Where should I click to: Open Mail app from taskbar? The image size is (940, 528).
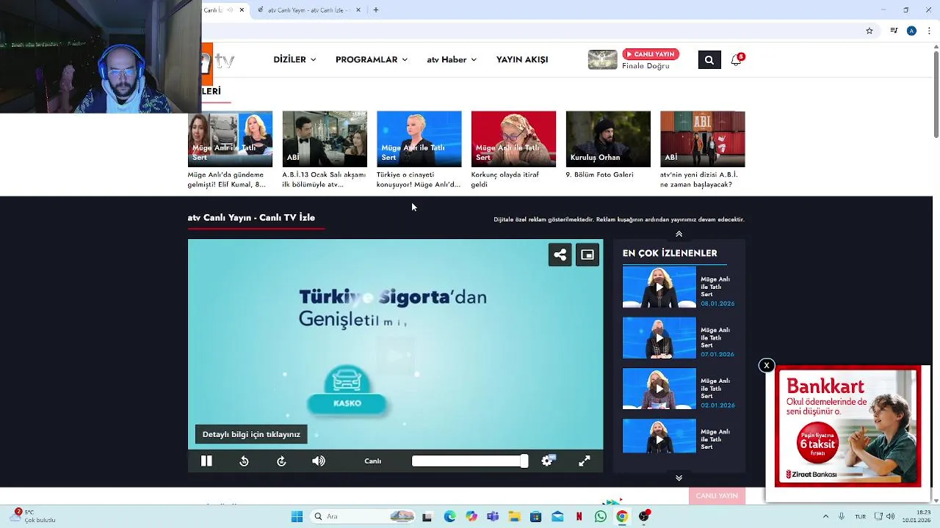pos(557,517)
